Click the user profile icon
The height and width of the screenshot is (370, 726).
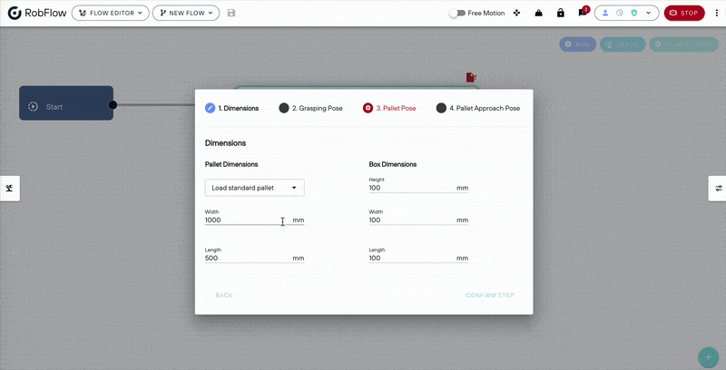(x=605, y=13)
